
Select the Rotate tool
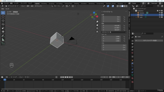pyautogui.click(x=3, y=24)
